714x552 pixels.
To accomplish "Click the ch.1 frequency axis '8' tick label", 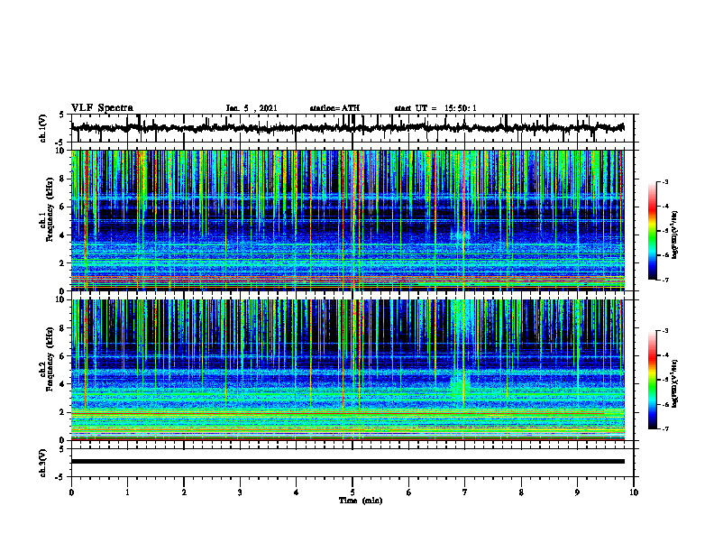I will [x=64, y=179].
